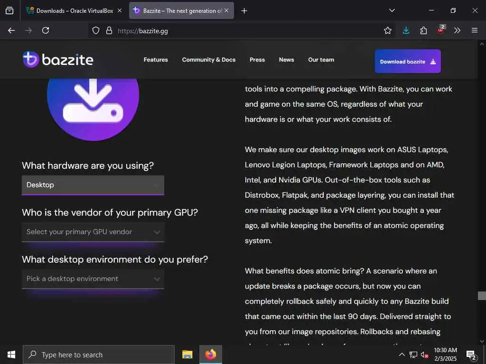The image size is (486, 364).
Task: Click the taskbar clock showing 10:30 AM
Action: (445, 355)
